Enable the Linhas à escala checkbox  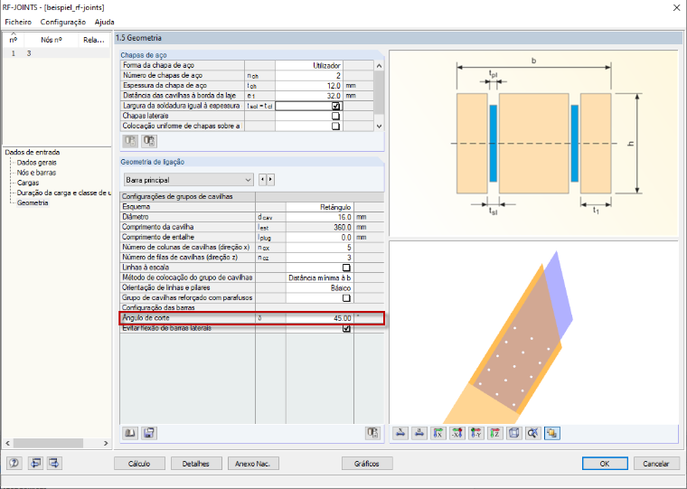point(346,268)
